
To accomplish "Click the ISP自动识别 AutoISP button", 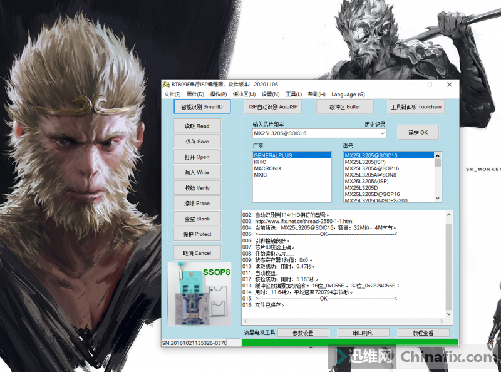I will pos(273,106).
